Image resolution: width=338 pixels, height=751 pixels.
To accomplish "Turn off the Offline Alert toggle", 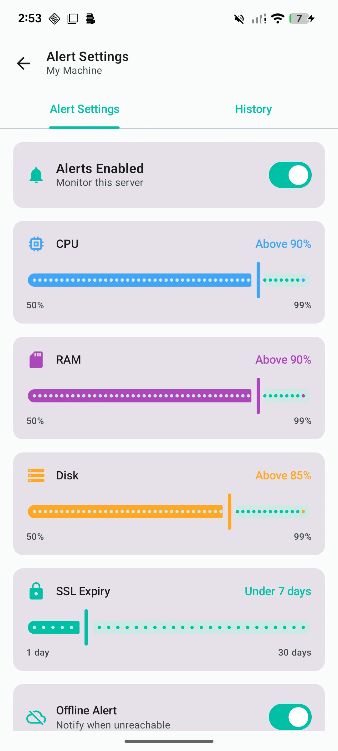I will click(290, 717).
